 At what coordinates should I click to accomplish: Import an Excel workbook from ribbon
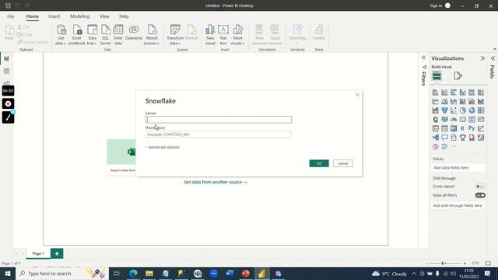[76, 35]
